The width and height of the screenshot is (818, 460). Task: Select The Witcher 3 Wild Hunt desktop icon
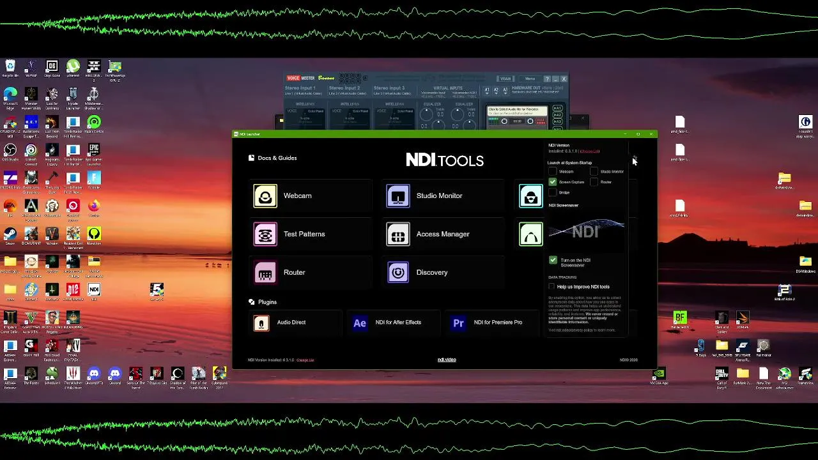pyautogui.click(x=73, y=377)
